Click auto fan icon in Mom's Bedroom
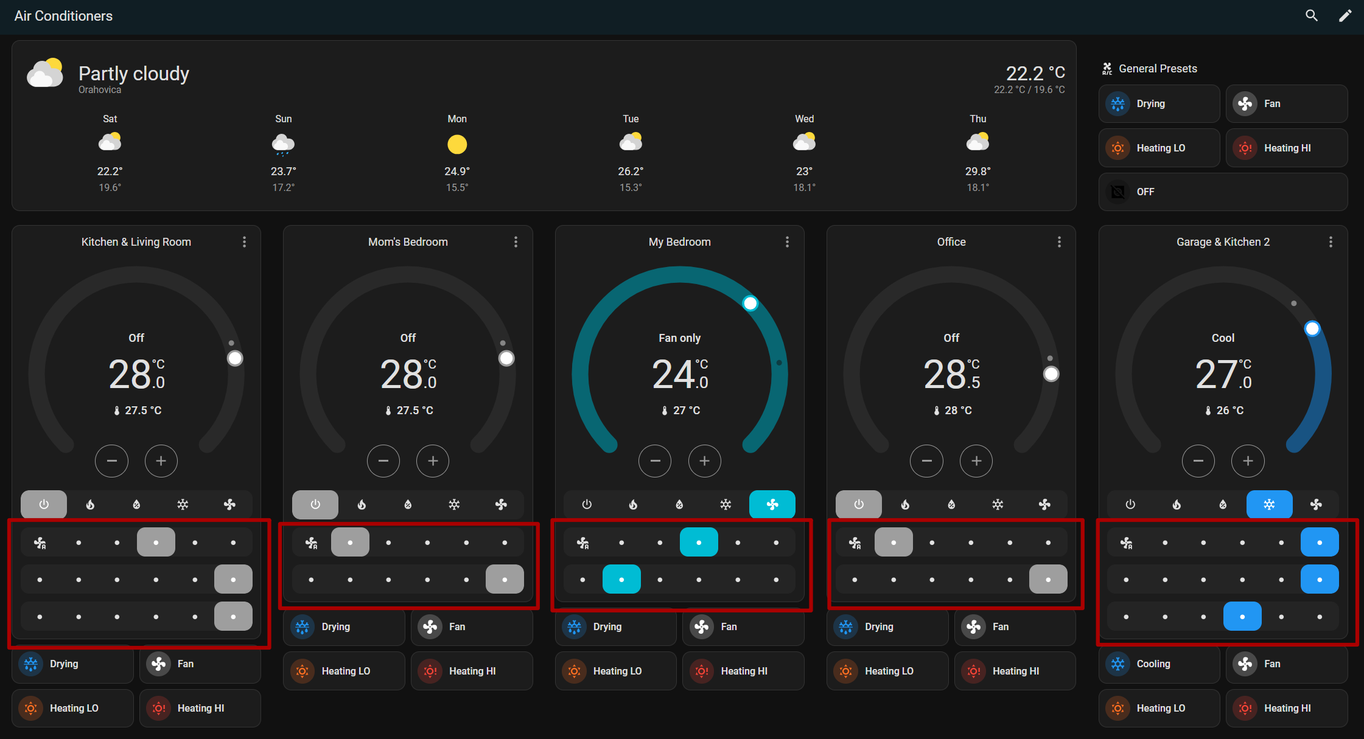Image resolution: width=1364 pixels, height=739 pixels. pos(312,543)
